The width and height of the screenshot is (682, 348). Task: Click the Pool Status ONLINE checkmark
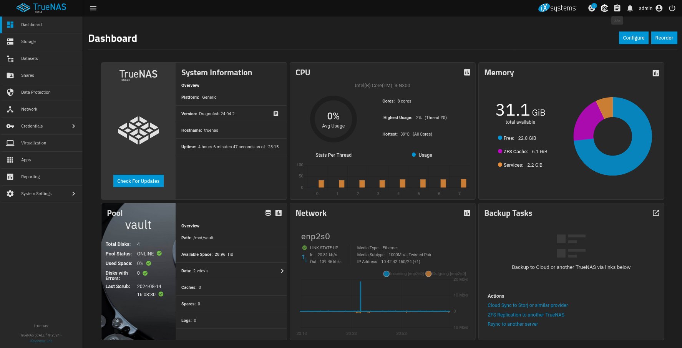point(159,254)
